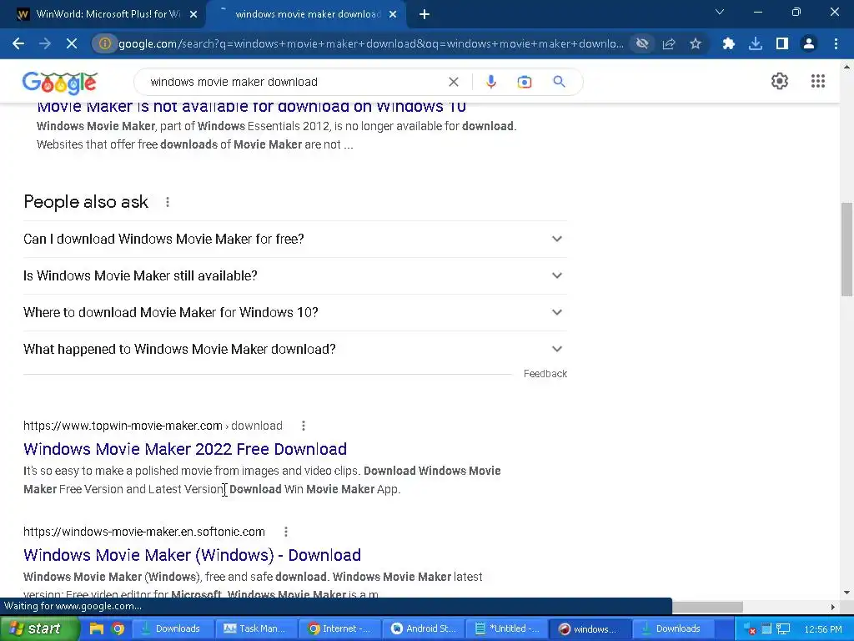Switch to Task Manager taskbar button
This screenshot has width=854, height=641.
tap(256, 629)
